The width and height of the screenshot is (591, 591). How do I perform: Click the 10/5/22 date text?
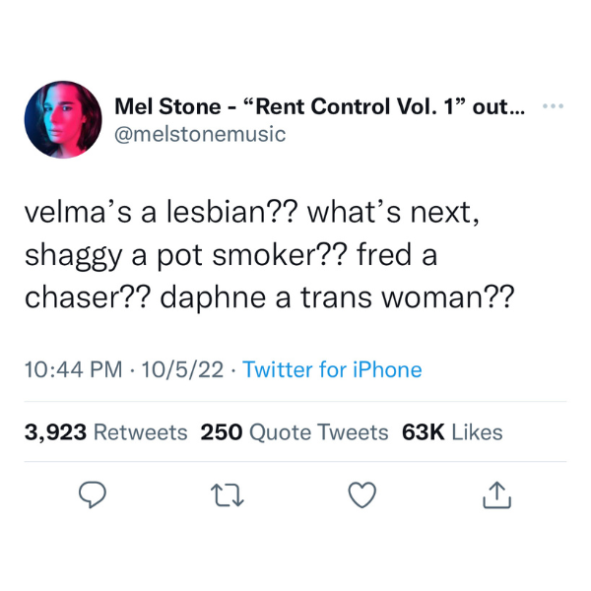click(x=182, y=369)
